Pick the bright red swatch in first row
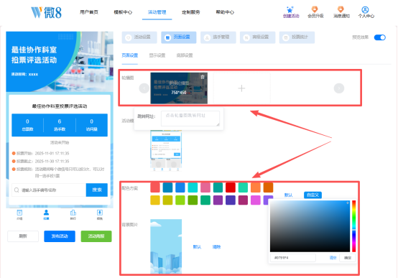The image size is (398, 278). pyautogui.click(x=231, y=187)
